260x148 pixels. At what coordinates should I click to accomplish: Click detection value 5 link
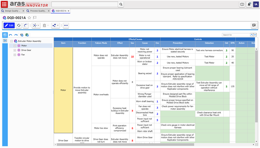click(226, 86)
